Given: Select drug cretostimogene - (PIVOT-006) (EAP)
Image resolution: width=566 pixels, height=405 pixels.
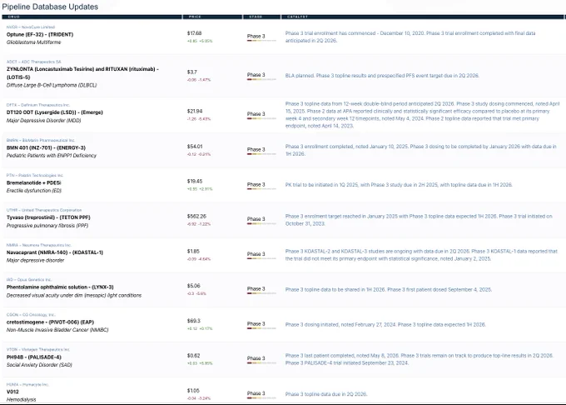Looking at the screenshot, I should coord(50,322).
